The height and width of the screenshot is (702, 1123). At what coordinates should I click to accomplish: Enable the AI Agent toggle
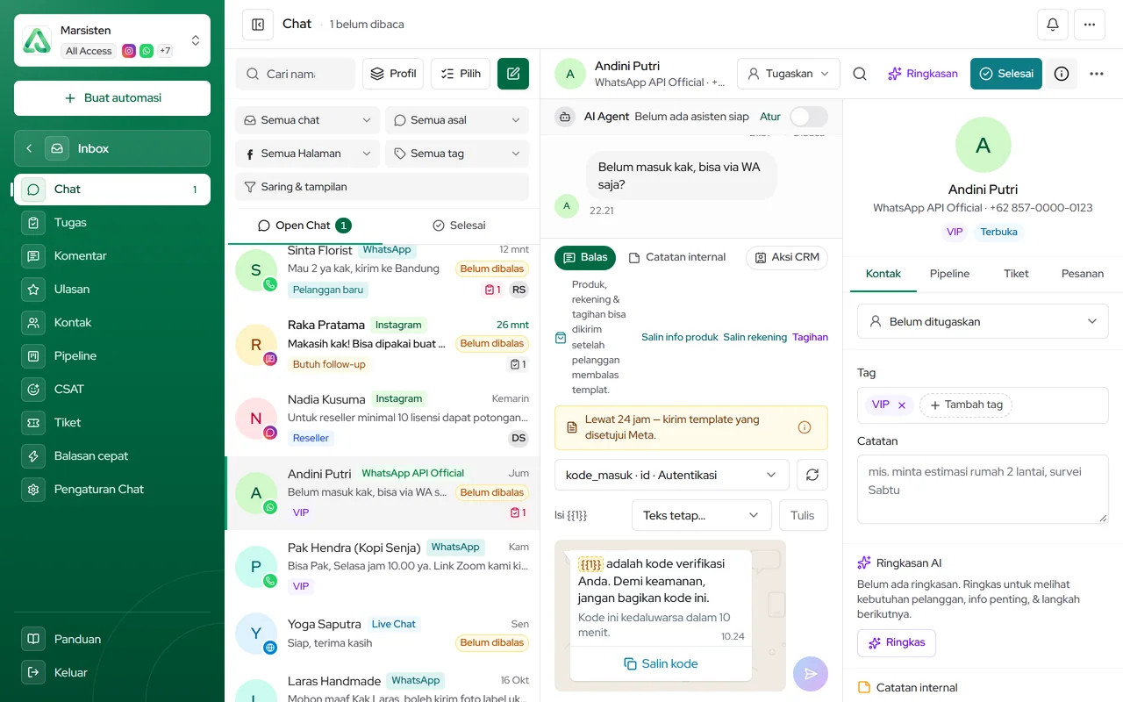click(808, 117)
